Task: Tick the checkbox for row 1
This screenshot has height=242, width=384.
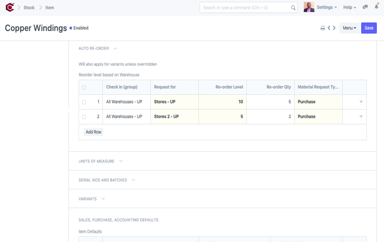Action: [x=84, y=102]
